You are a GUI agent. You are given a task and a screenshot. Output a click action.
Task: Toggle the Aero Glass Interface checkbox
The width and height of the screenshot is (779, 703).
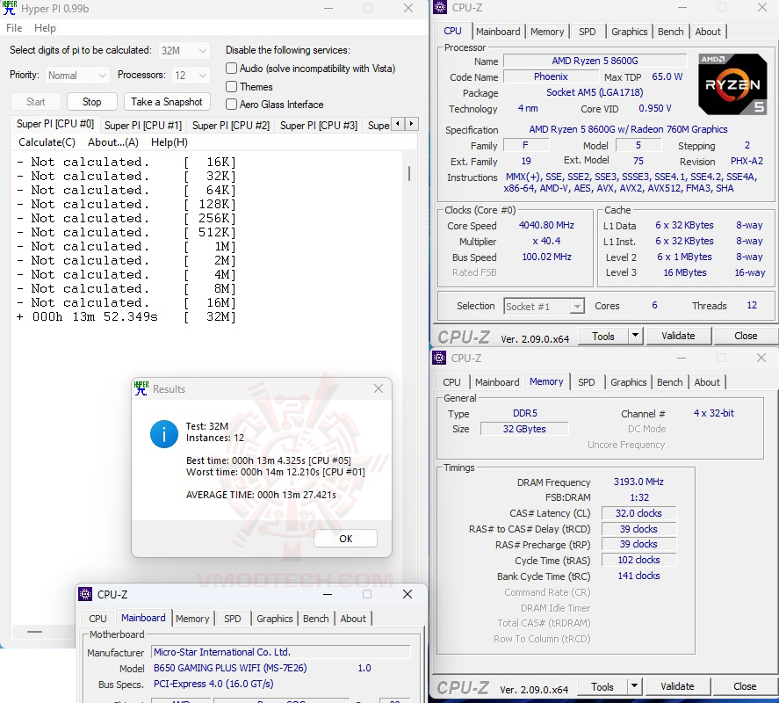(231, 105)
